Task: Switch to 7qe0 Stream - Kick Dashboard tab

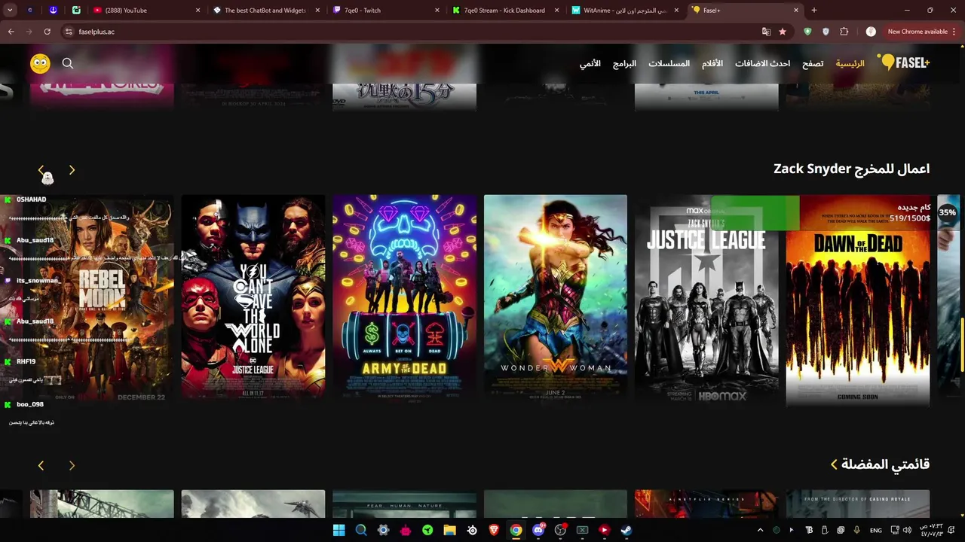Action: (505, 11)
